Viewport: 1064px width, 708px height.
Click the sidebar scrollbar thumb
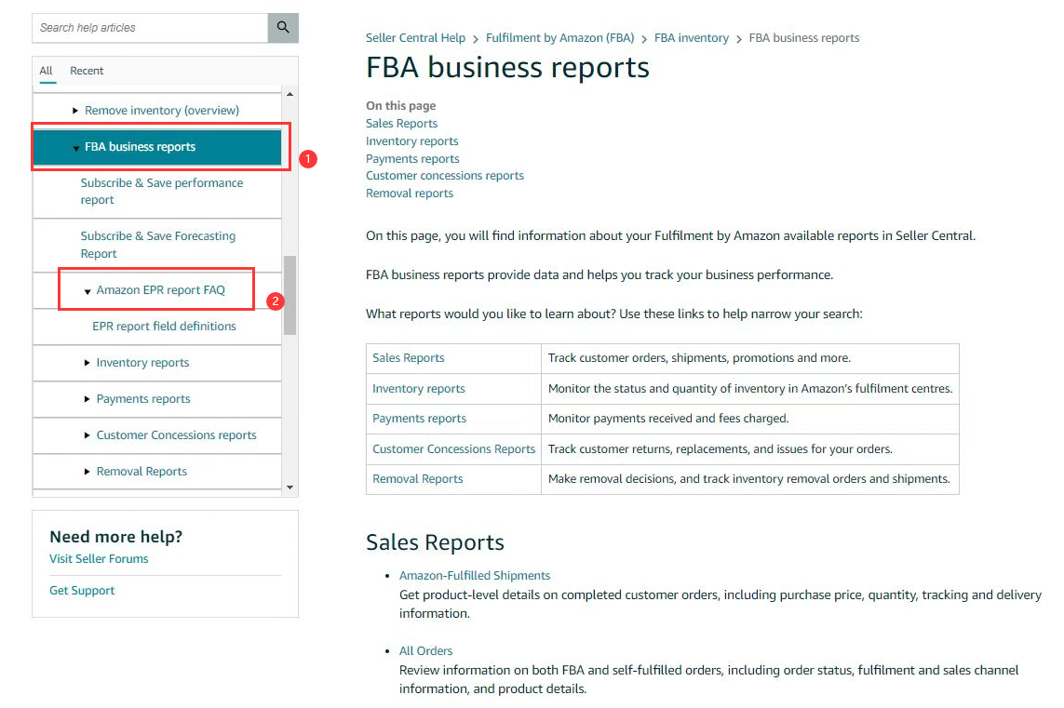click(290, 295)
